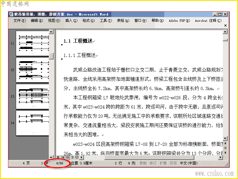Expand the 工具(T) menu
Image resolution: width=238 pixels, height=179 pixels.
[106, 21]
